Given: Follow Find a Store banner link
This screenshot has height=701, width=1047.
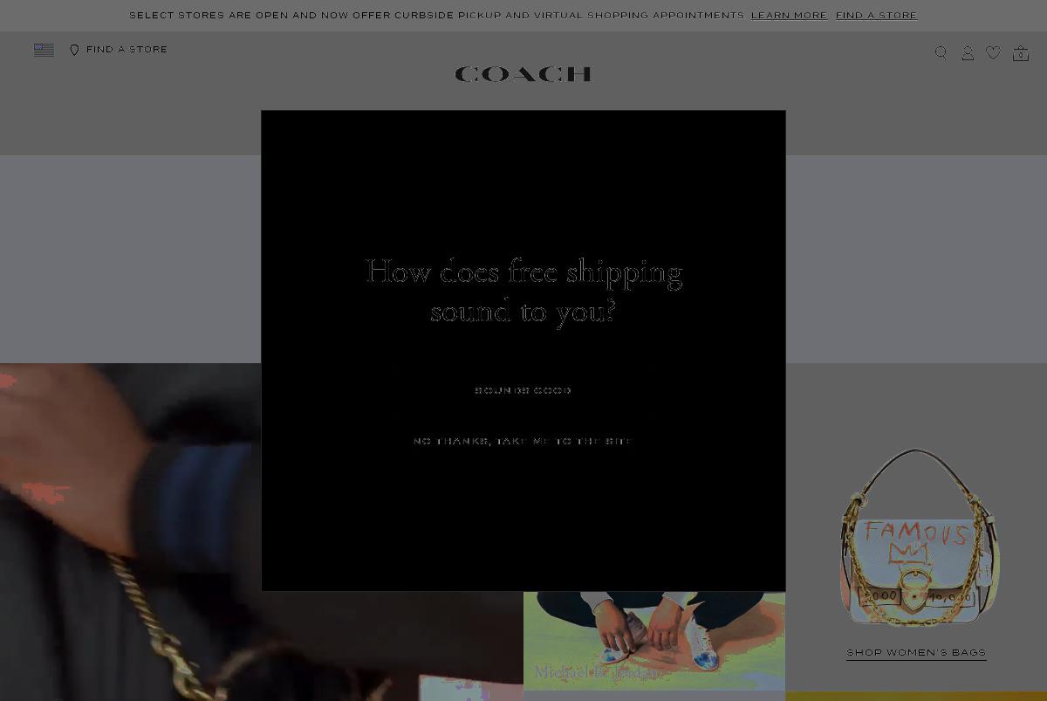Looking at the screenshot, I should coord(876,16).
